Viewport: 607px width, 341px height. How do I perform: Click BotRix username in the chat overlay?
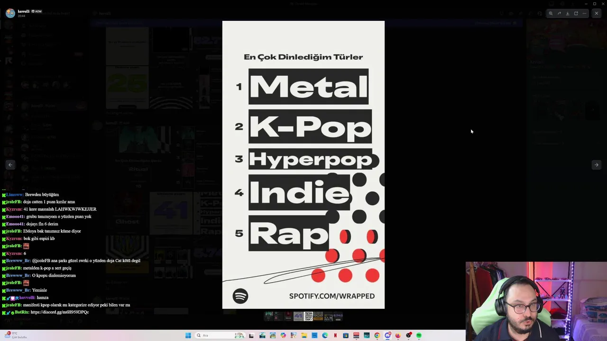tap(22, 312)
